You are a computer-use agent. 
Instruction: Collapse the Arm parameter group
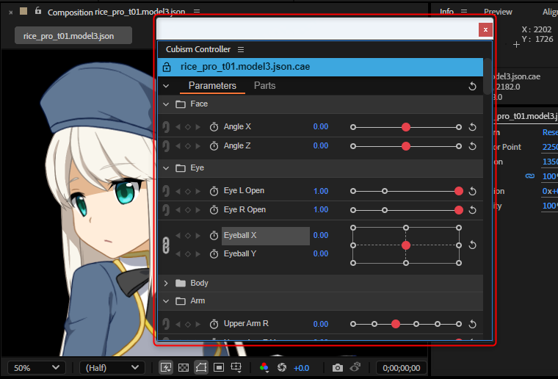[x=166, y=301]
